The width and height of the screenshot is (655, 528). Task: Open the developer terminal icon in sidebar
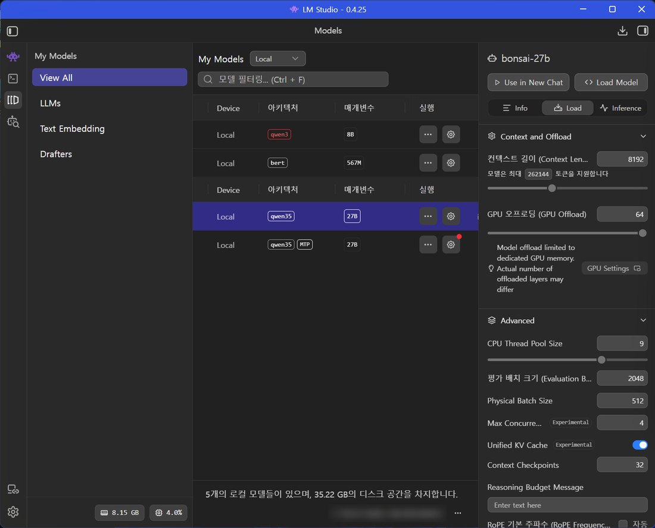tap(13, 78)
